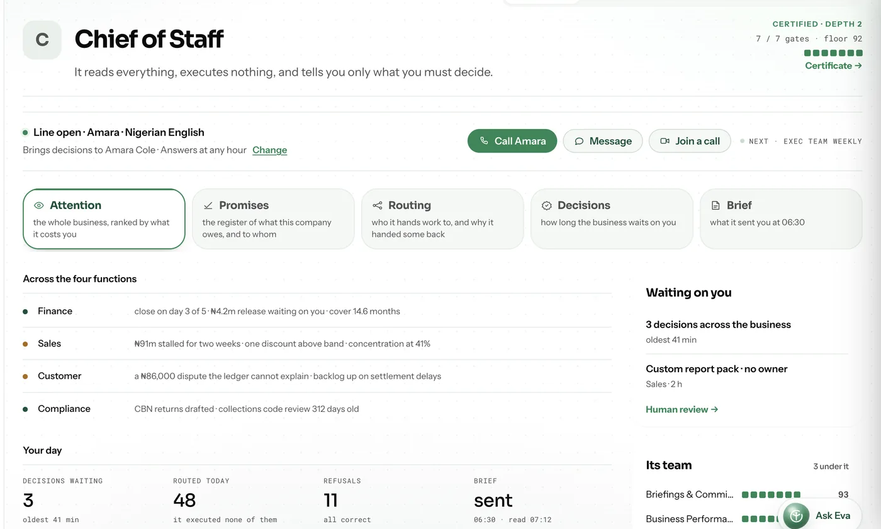
Task: Click the phone icon in Call Amara
Action: (484, 141)
